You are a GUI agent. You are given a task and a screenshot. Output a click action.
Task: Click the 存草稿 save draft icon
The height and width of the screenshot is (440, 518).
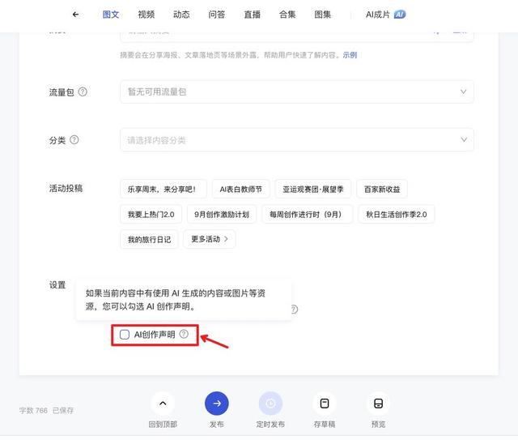325,404
